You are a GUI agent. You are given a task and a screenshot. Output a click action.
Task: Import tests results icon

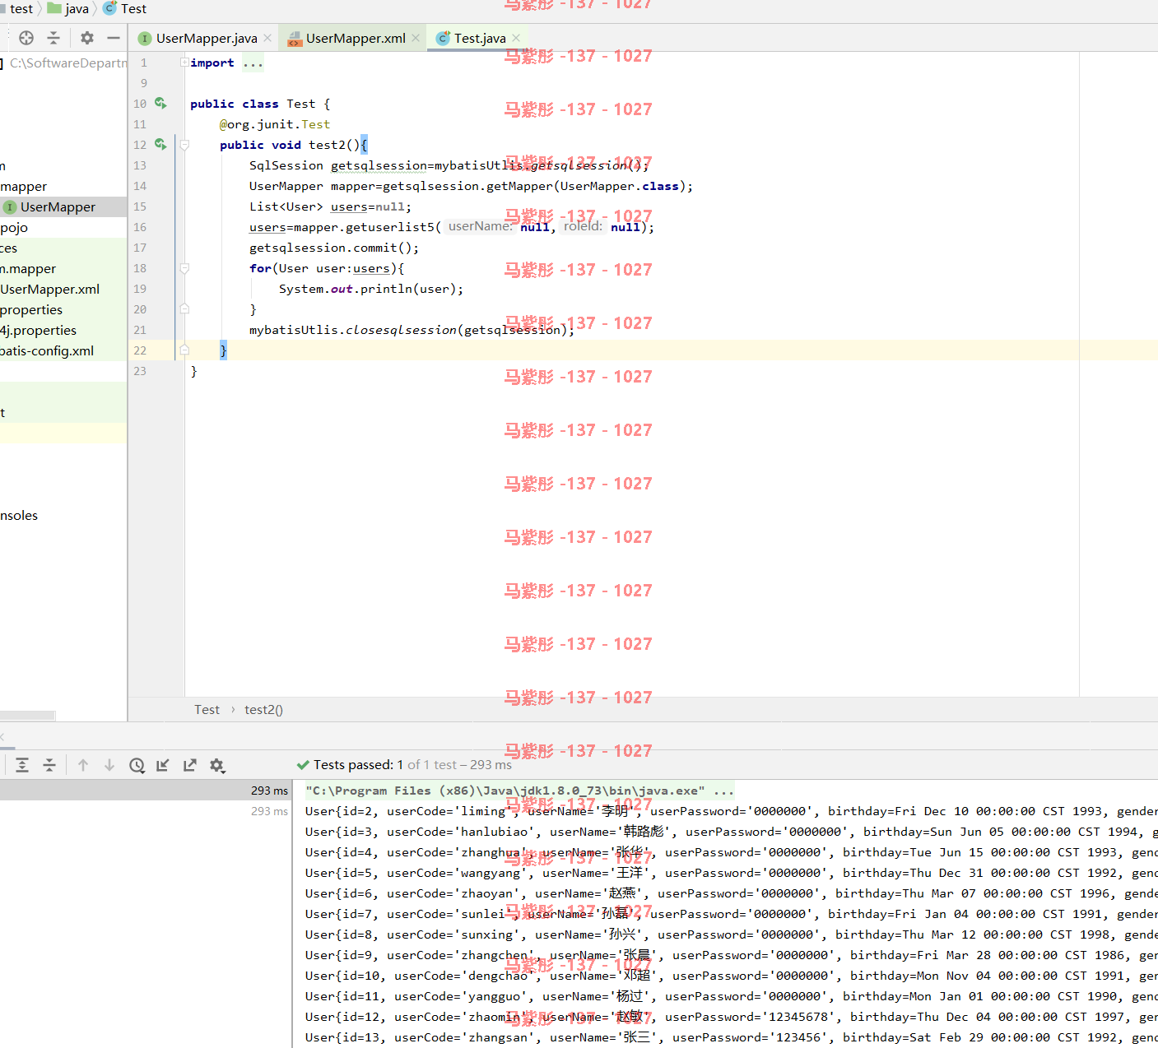click(163, 765)
